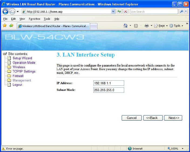Click the Logout link
Image resolution: width=190 pixels, height=152 pixels.
(17, 85)
